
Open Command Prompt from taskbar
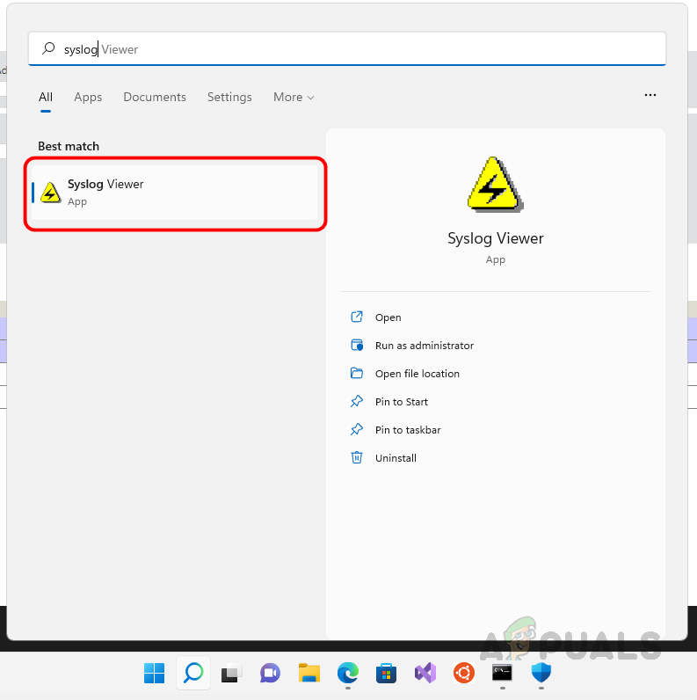pyautogui.click(x=503, y=673)
